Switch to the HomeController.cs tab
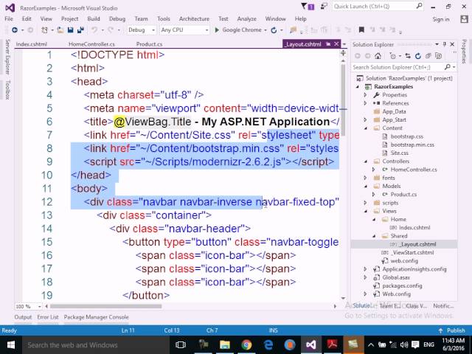The width and height of the screenshot is (472, 354). [x=91, y=44]
